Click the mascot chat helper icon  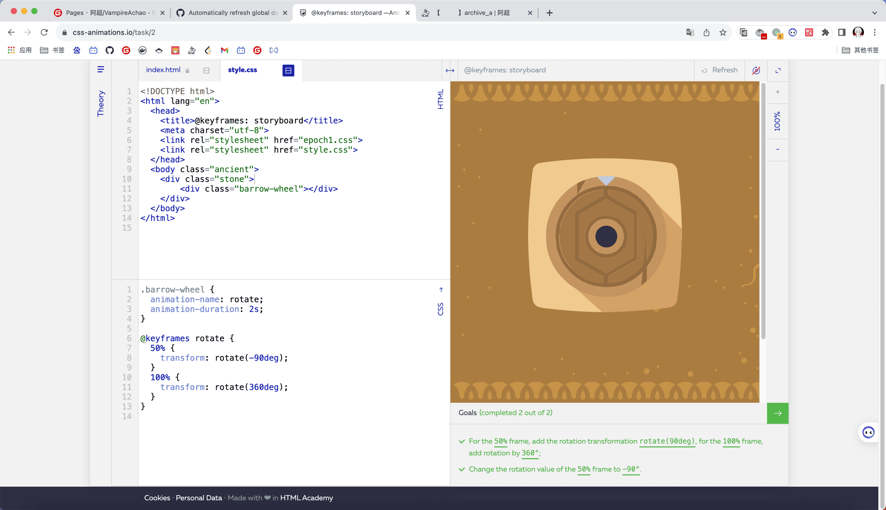pyautogui.click(x=868, y=432)
